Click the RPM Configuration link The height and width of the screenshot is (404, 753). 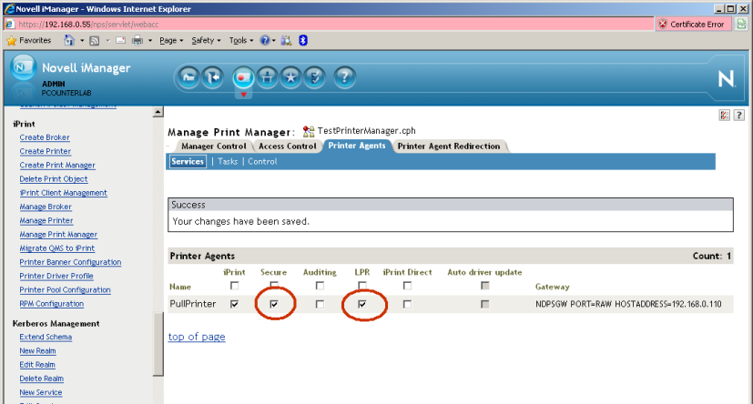click(x=51, y=304)
